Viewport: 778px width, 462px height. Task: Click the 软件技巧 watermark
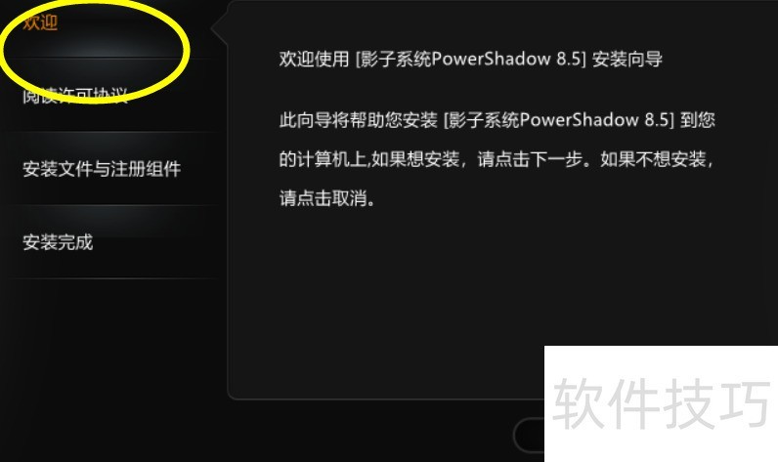click(661, 403)
